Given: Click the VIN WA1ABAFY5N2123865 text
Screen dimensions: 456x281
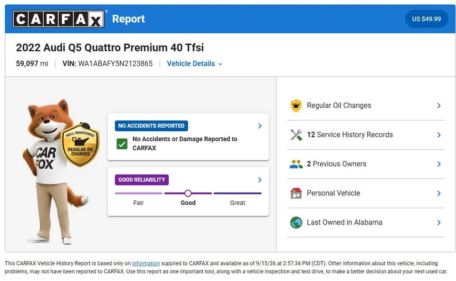Looking at the screenshot, I should click(107, 64).
